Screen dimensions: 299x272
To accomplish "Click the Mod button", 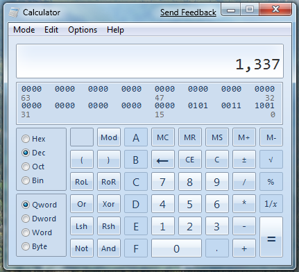I will (x=109, y=137).
